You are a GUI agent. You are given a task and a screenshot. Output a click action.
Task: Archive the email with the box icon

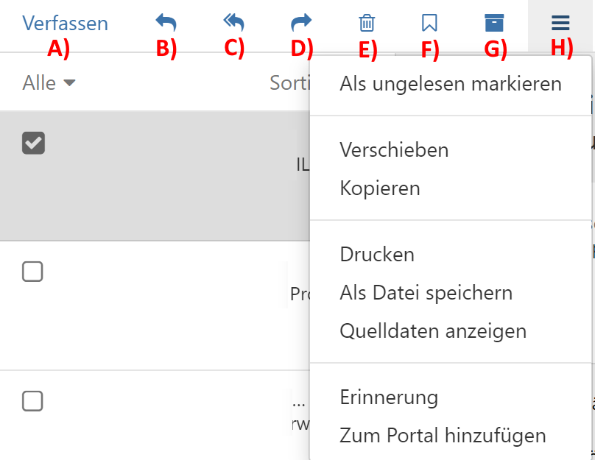point(495,24)
